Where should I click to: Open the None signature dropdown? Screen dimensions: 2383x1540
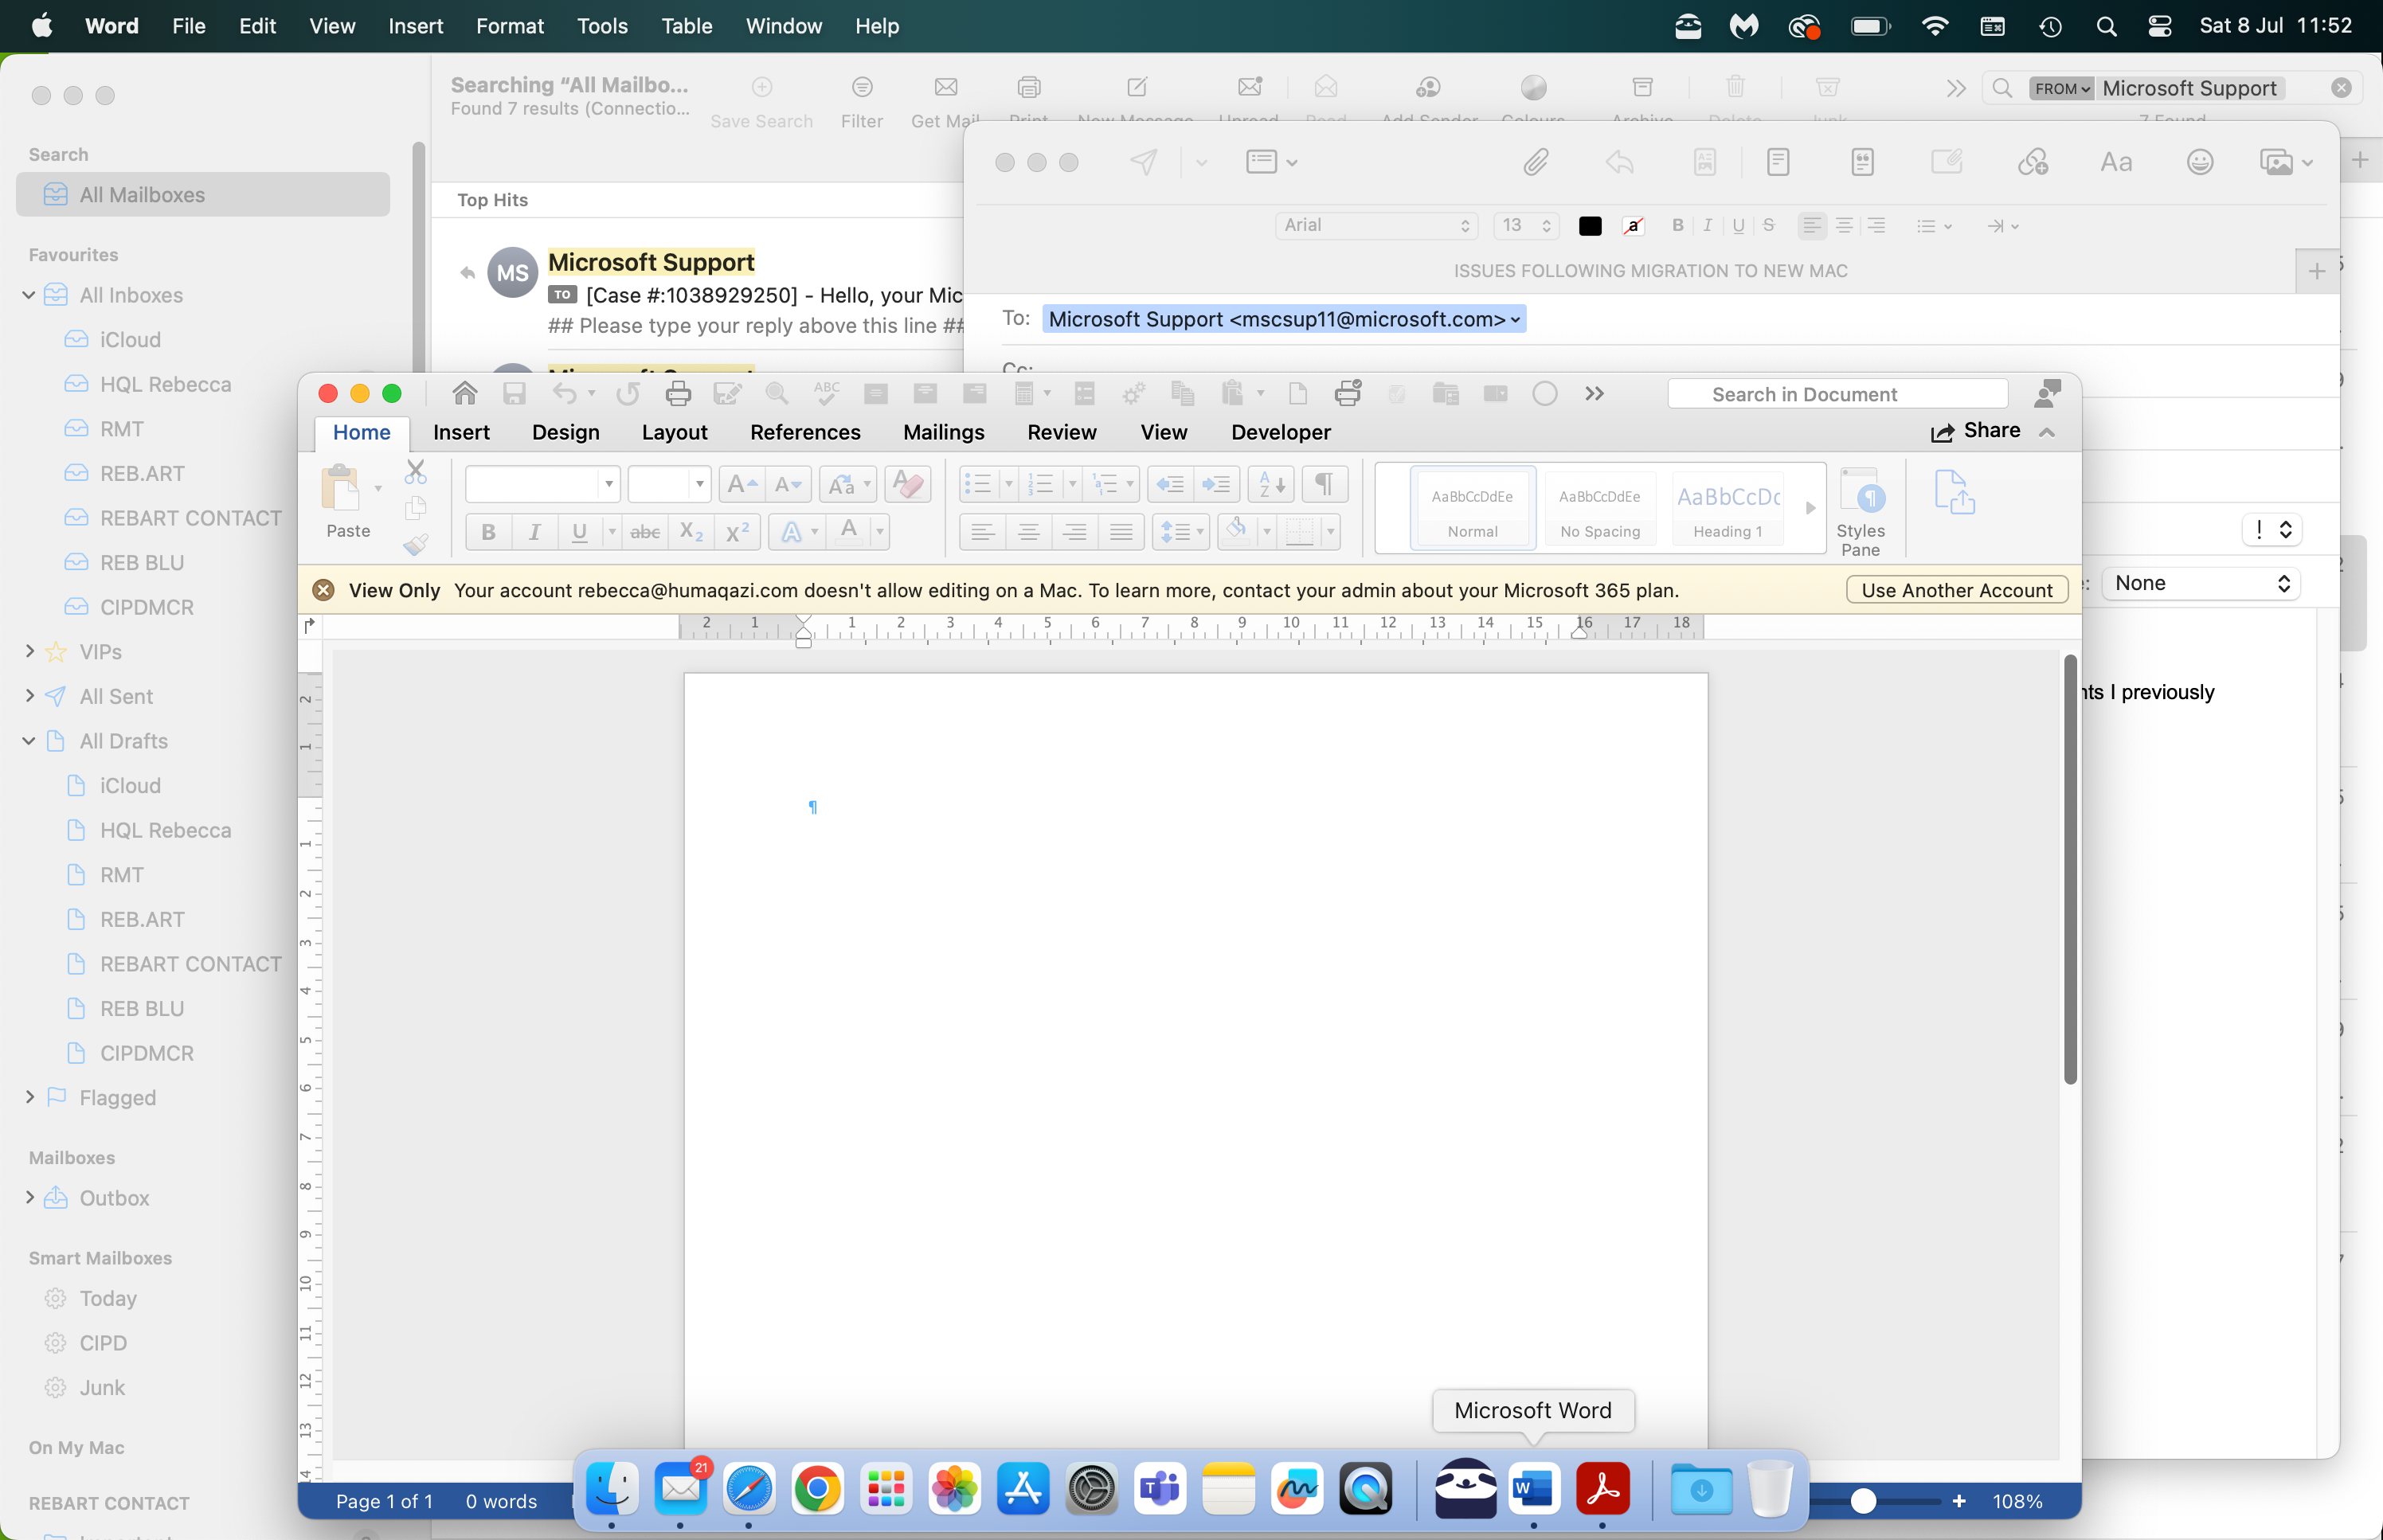click(2200, 584)
